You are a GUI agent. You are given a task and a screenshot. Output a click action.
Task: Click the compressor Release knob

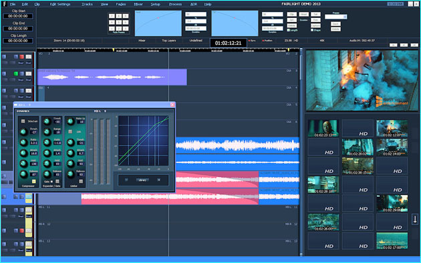pos(23,174)
